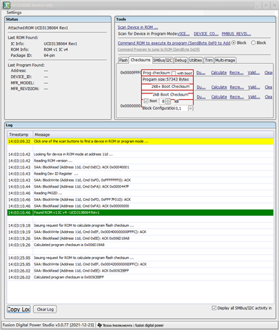
Task: Click the Boot kB spinner arrows
Action: click(x=168, y=101)
